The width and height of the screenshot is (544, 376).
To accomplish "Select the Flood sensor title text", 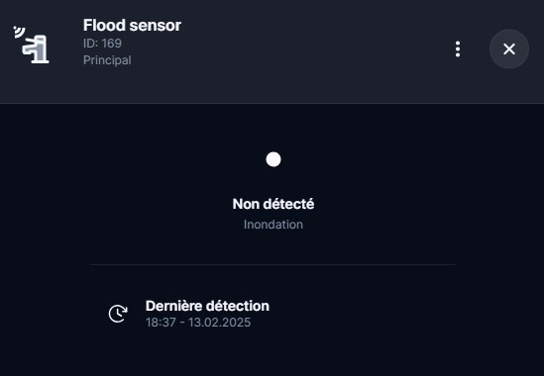I will point(132,26).
